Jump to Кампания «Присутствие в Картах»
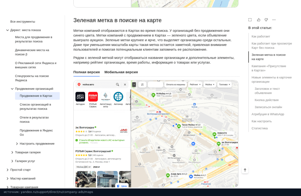The image size is (301, 196). [269, 68]
